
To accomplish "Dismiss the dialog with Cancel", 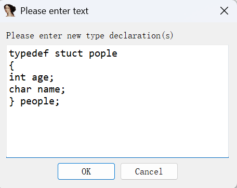I will point(149,171).
